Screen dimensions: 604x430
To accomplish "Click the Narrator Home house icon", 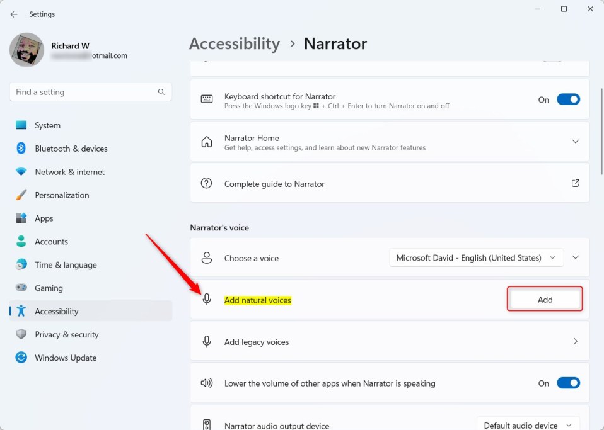I will click(x=207, y=142).
